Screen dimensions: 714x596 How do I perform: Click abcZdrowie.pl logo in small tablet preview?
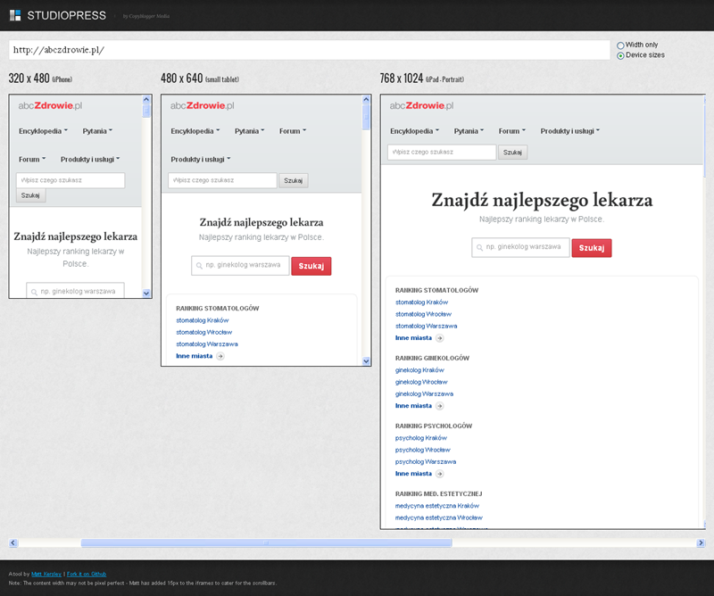click(x=203, y=105)
